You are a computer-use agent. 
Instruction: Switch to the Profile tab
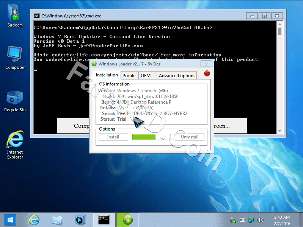pos(129,76)
